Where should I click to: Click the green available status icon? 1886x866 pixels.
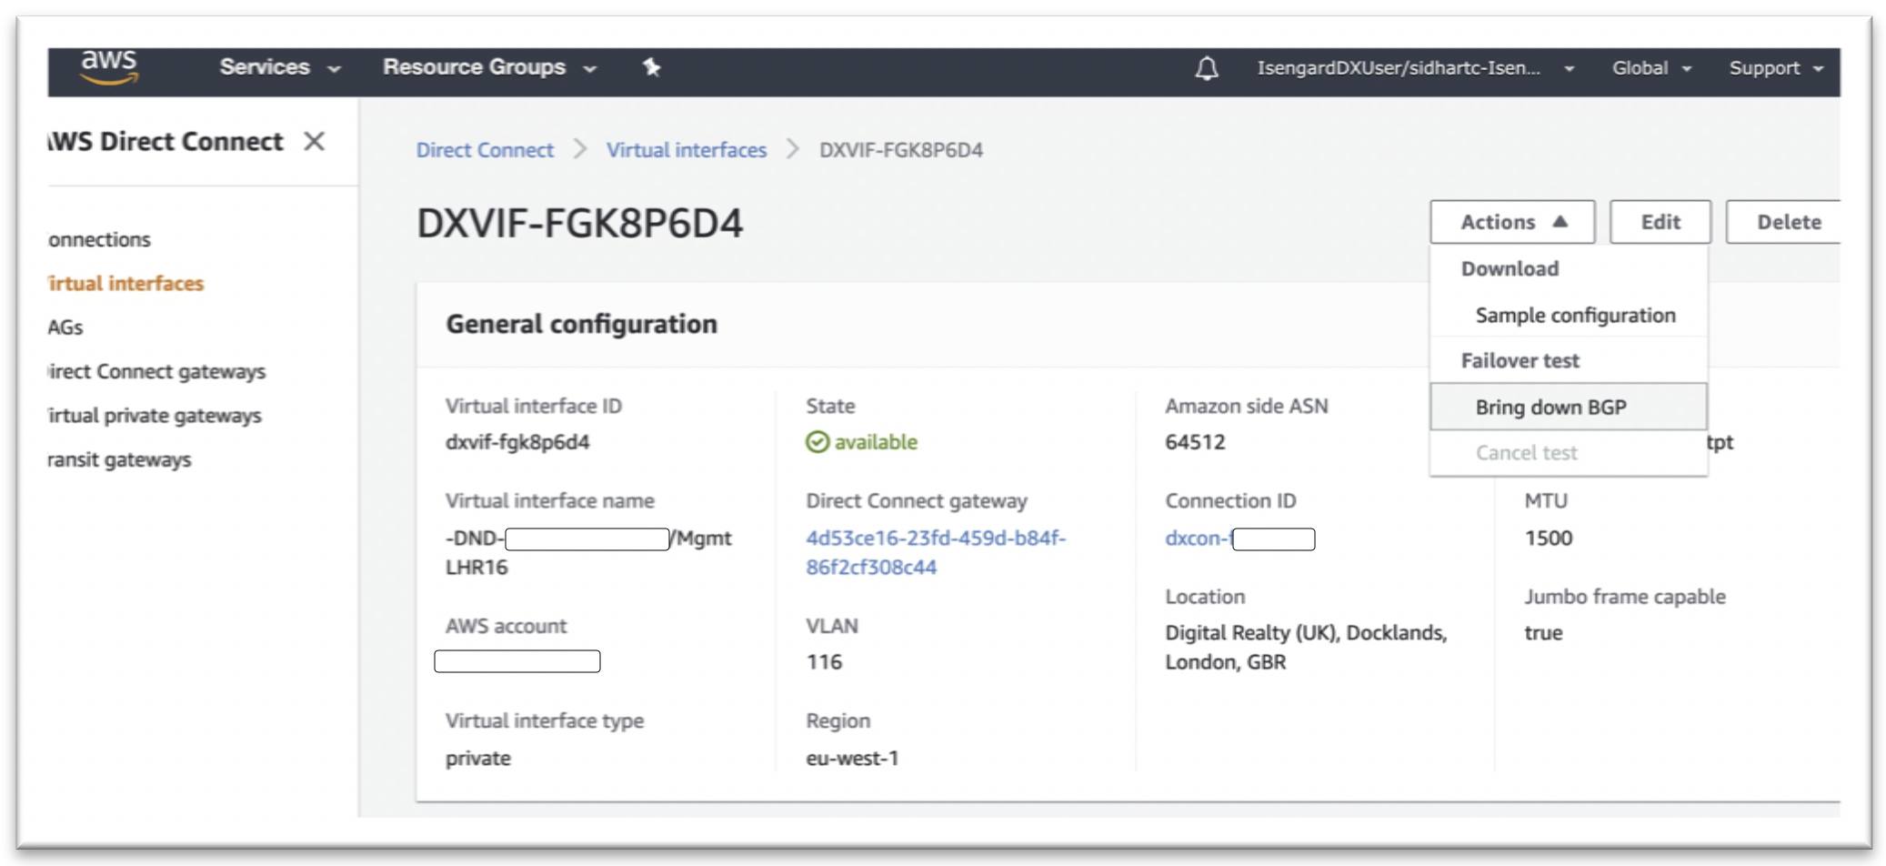point(817,442)
